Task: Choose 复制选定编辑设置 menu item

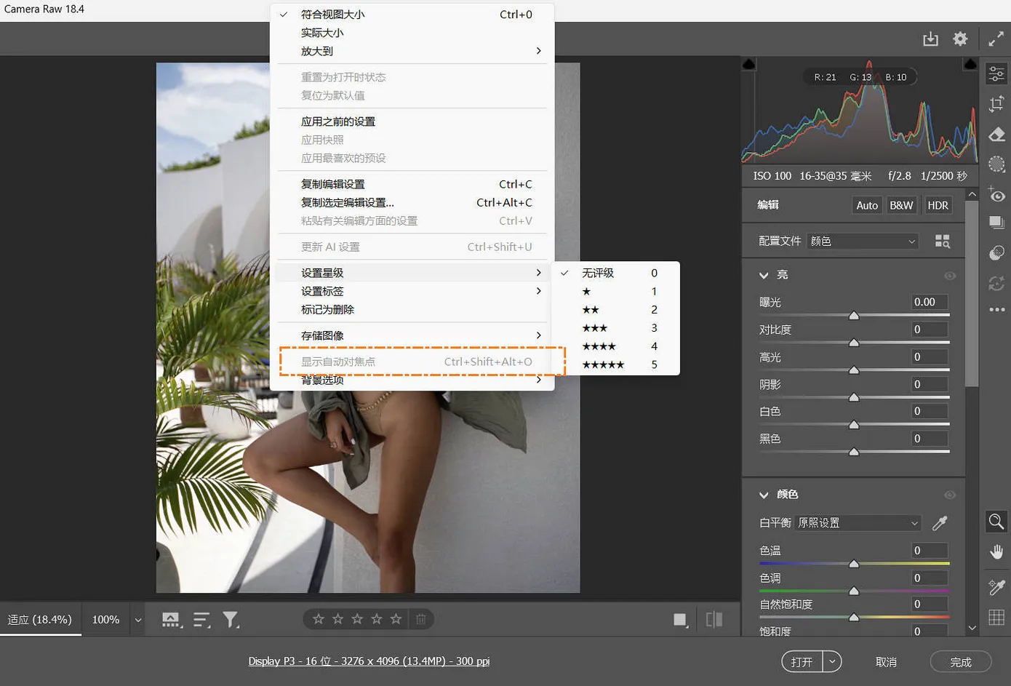Action: click(x=412, y=202)
